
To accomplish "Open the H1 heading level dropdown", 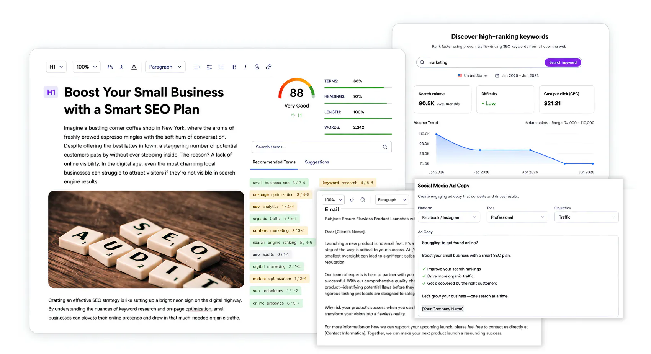I will pyautogui.click(x=56, y=67).
